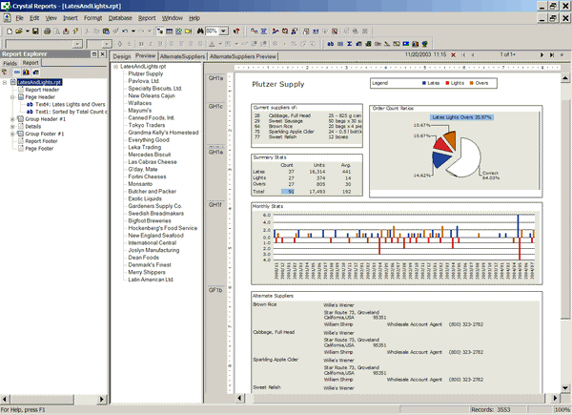The height and width of the screenshot is (415, 572).
Task: Switch to the Fields tab in Report Explorer
Action: tap(10, 64)
